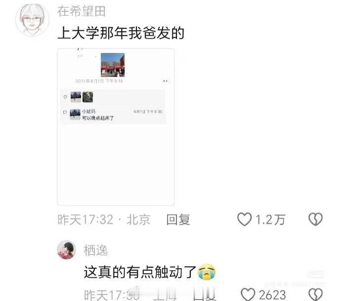Reply to the 在希望田 comment via 回复
This screenshot has width=341, height=301.
[x=178, y=219]
